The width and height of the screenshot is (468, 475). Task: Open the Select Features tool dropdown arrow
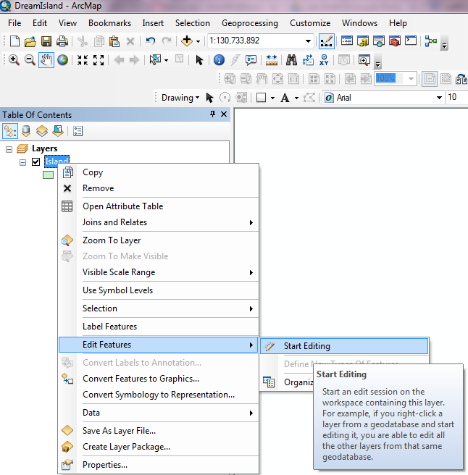[x=166, y=60]
